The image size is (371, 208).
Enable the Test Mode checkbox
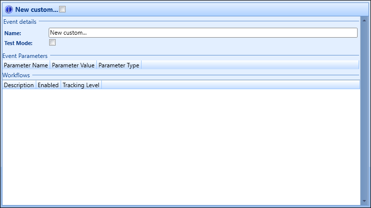[x=52, y=43]
